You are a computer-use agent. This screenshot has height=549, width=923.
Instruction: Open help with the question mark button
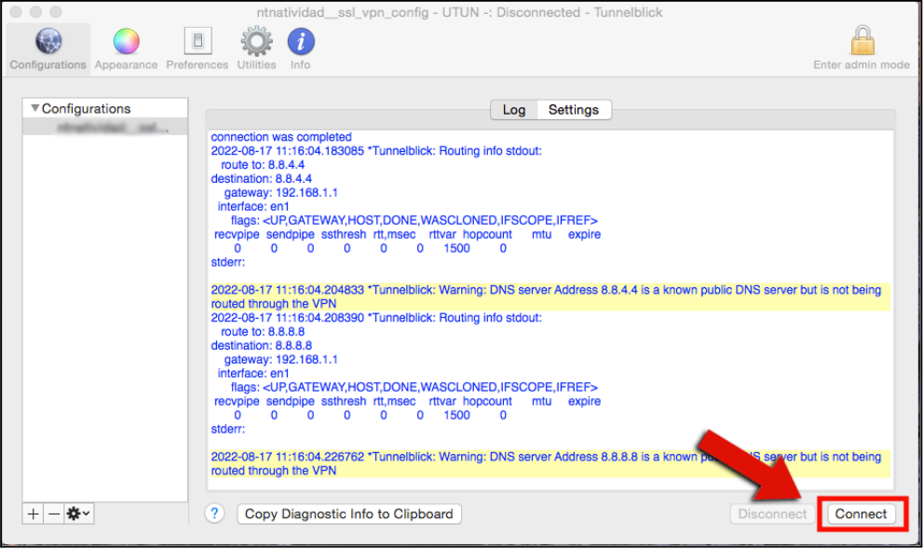click(215, 514)
